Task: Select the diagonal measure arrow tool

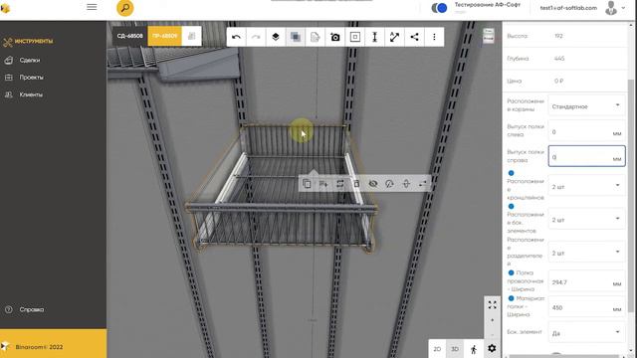Action: coord(394,38)
